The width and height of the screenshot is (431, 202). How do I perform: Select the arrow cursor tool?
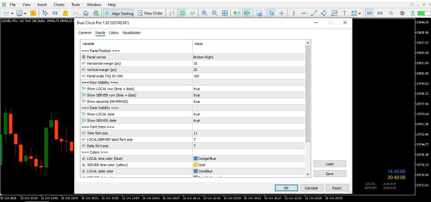(272, 13)
